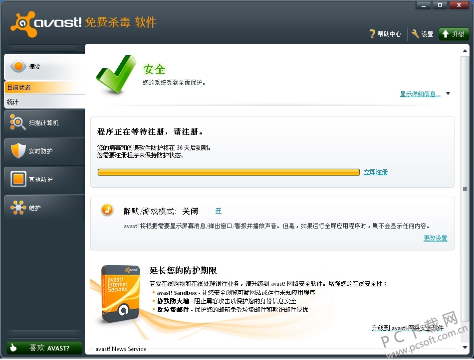This screenshot has width=474, height=360.
Task: Close the avast! window
Action: coord(459,5)
